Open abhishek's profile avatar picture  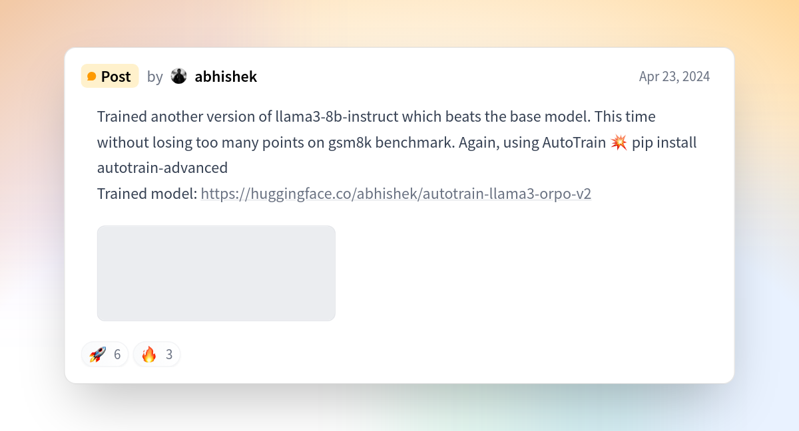(178, 76)
